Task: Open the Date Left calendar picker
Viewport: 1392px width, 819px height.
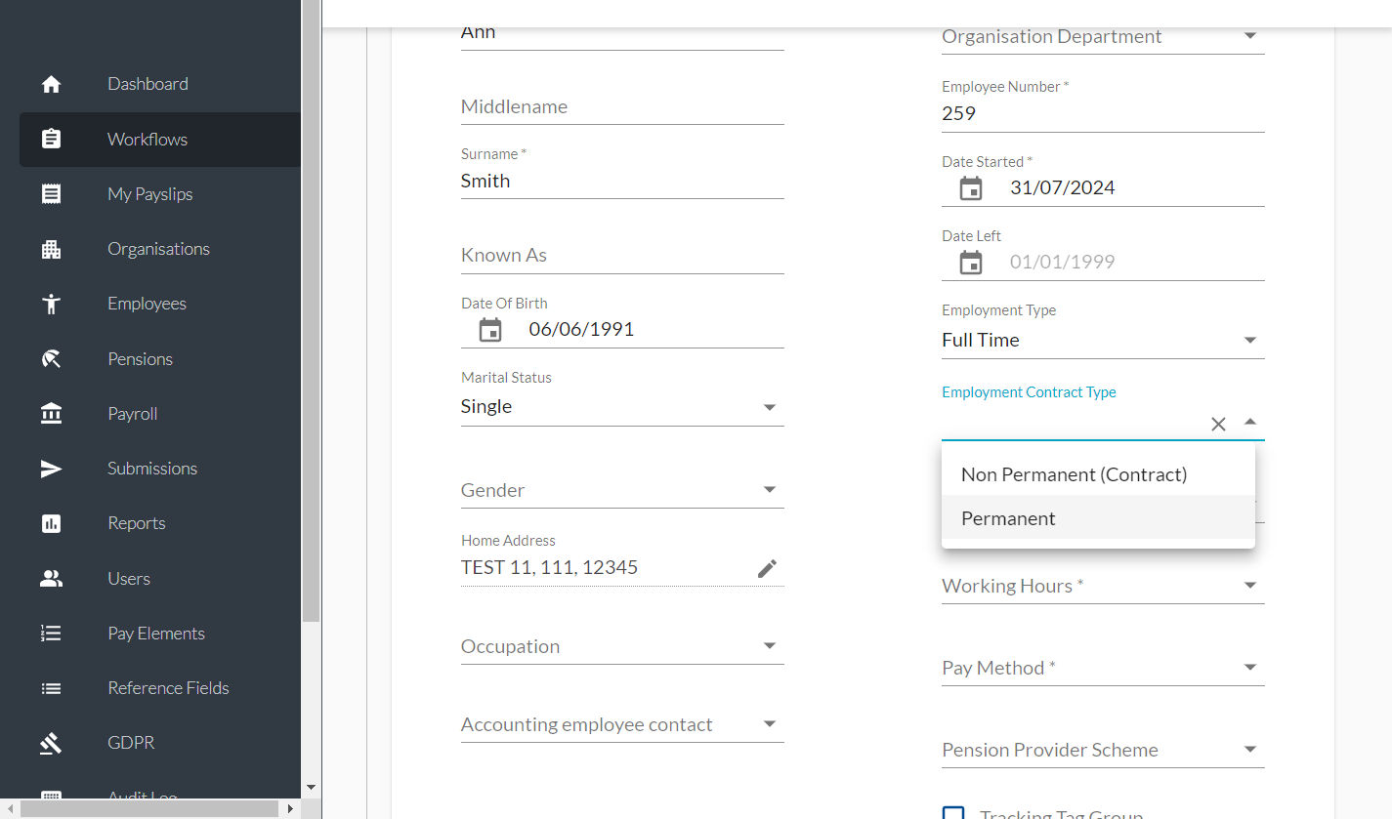Action: coord(971,263)
